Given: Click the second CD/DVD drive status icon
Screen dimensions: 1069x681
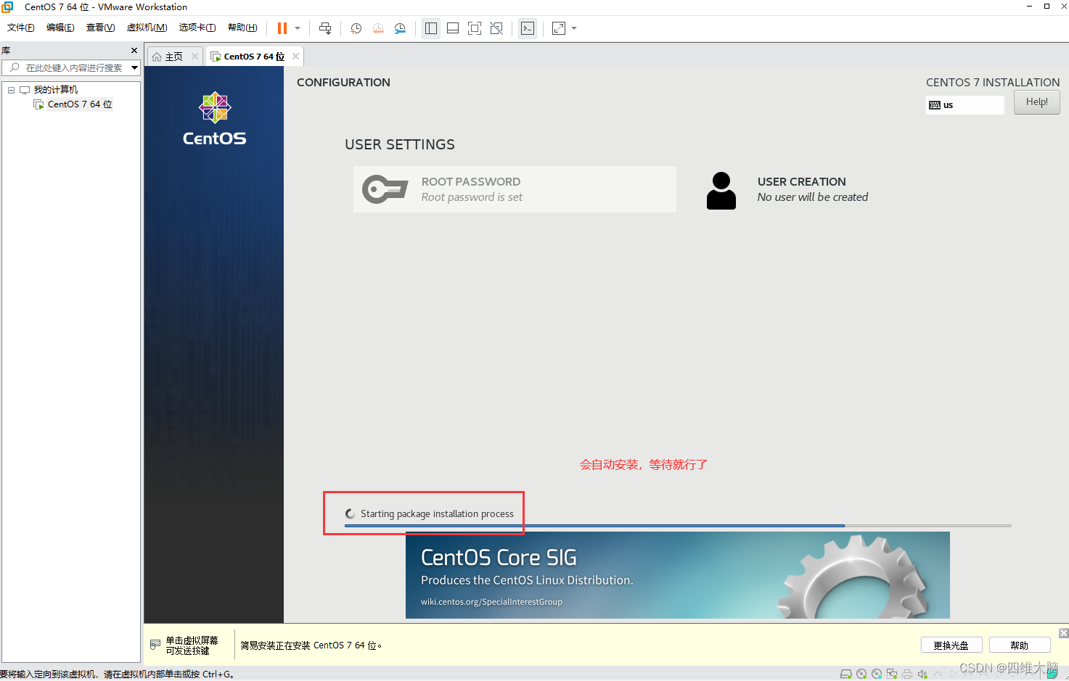Looking at the screenshot, I should (x=877, y=674).
